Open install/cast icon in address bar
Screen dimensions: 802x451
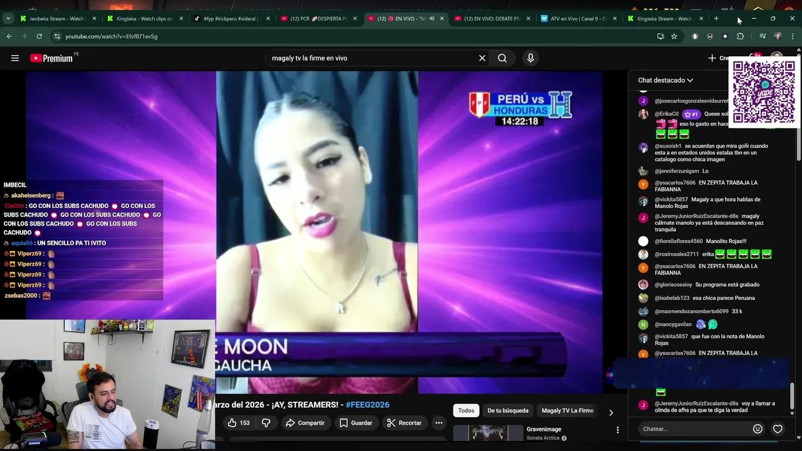(660, 36)
